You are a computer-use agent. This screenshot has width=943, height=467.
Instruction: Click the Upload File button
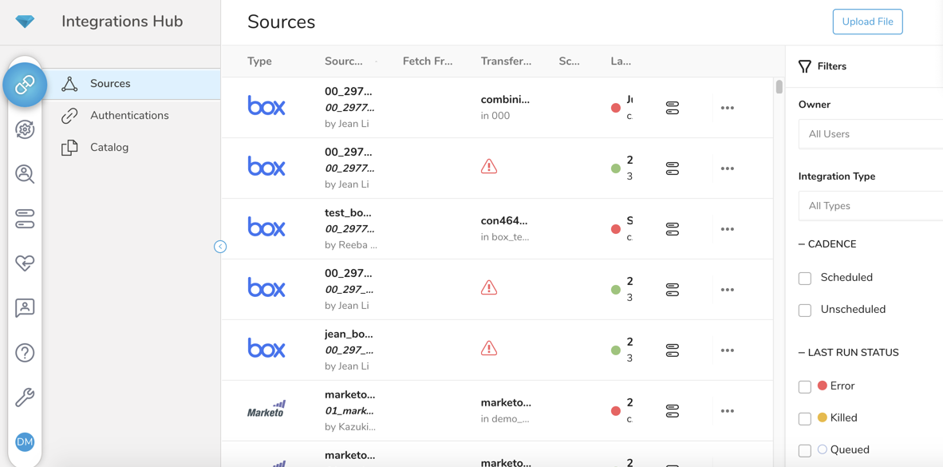867,22
